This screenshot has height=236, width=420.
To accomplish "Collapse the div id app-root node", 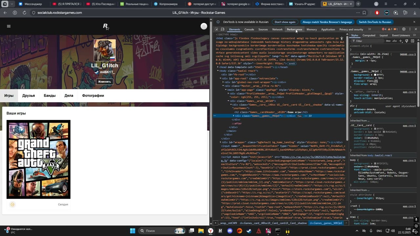I will (220, 78).
